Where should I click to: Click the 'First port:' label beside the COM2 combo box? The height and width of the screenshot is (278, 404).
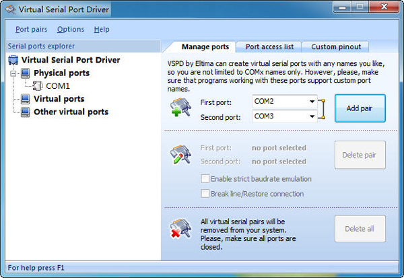[x=216, y=102]
